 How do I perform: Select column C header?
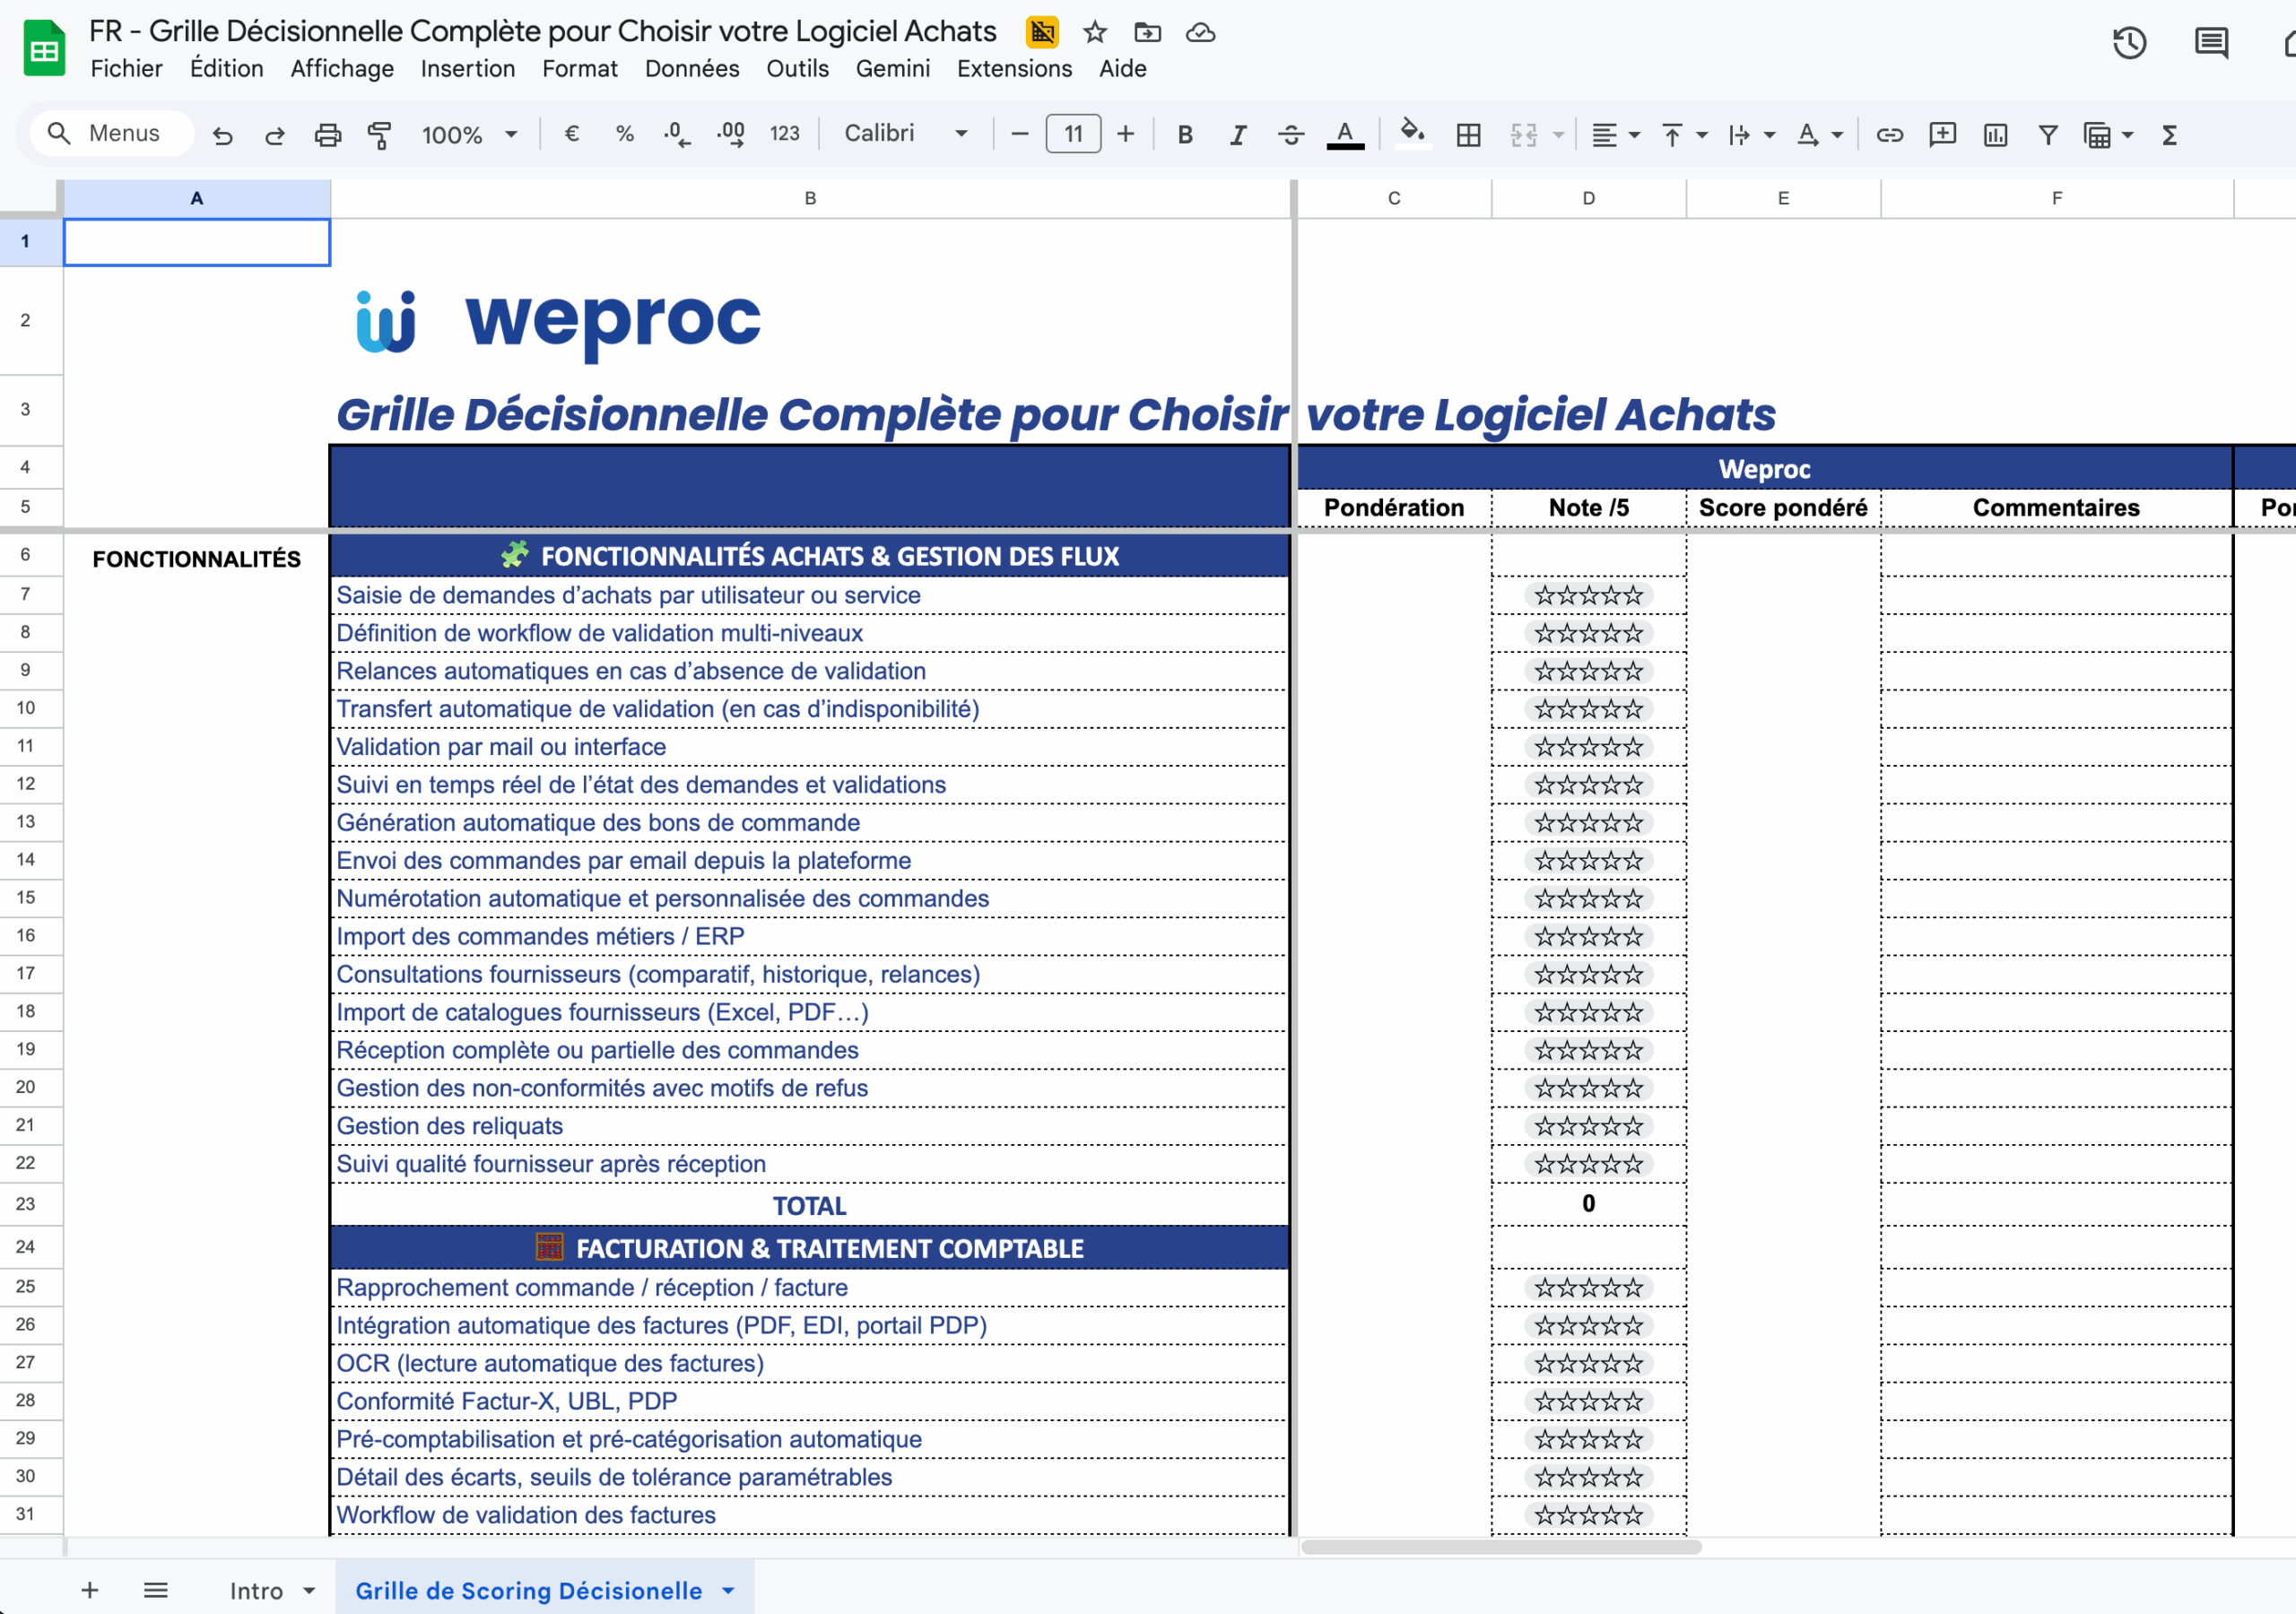pos(1393,198)
